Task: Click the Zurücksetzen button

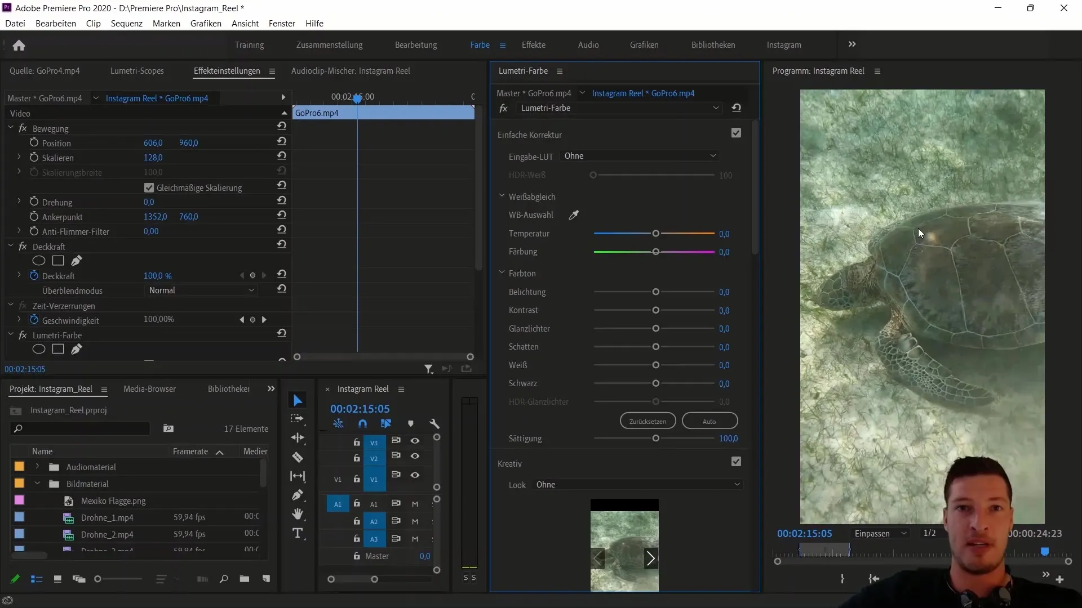Action: pyautogui.click(x=648, y=421)
